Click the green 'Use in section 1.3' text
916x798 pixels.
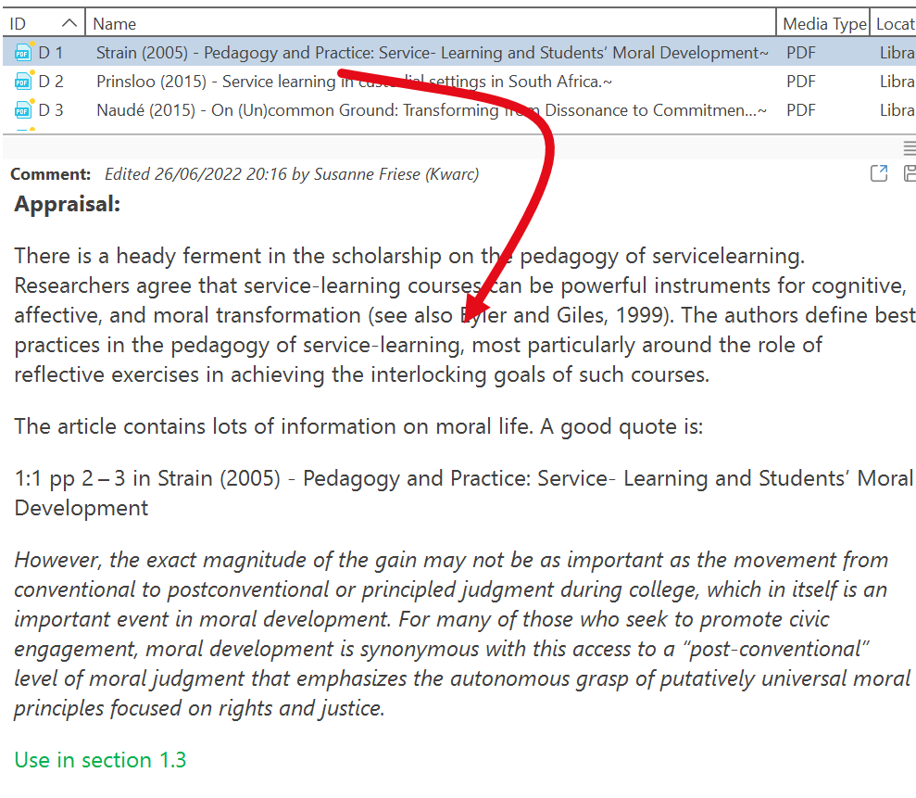100,761
